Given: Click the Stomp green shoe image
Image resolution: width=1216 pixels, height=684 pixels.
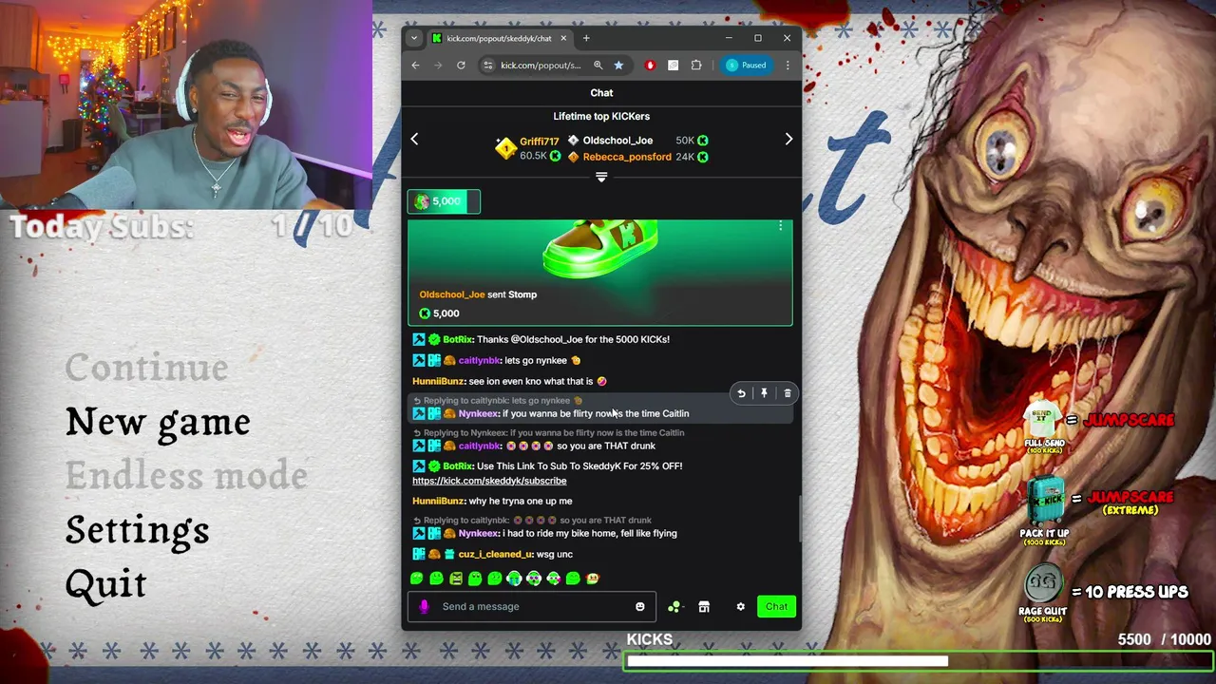Looking at the screenshot, I should point(600,249).
